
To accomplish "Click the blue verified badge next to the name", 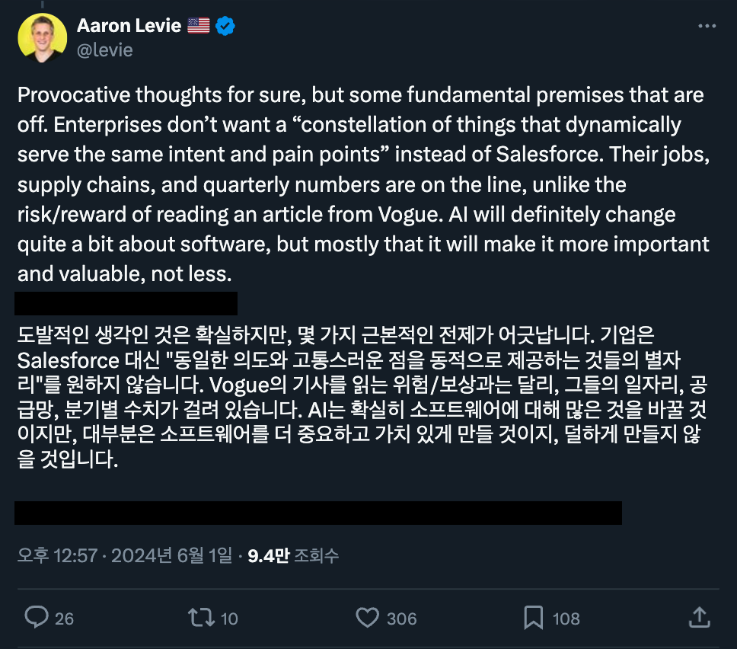I will [223, 25].
